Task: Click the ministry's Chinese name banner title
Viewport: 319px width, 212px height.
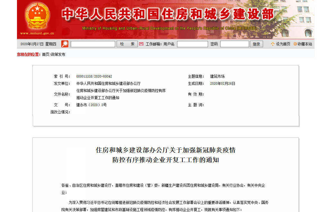Action: pyautogui.click(x=168, y=14)
